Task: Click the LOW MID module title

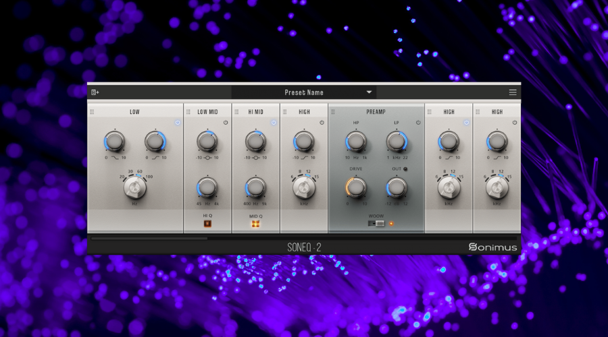Action: click(x=208, y=112)
